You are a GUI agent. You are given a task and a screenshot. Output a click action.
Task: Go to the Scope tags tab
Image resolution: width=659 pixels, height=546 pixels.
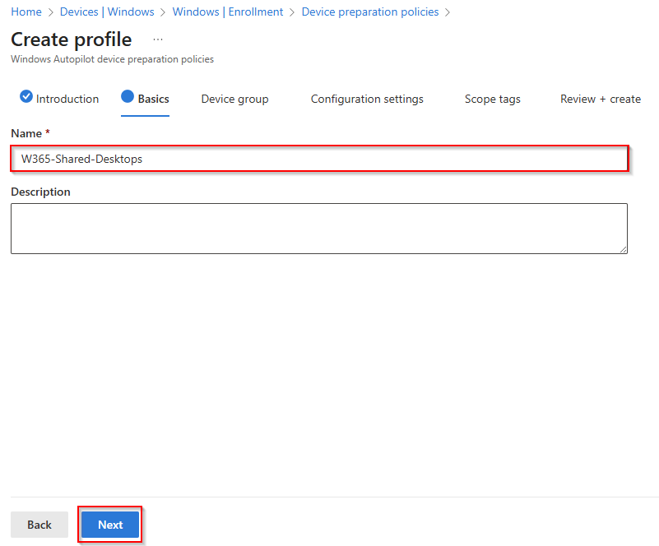coord(492,99)
